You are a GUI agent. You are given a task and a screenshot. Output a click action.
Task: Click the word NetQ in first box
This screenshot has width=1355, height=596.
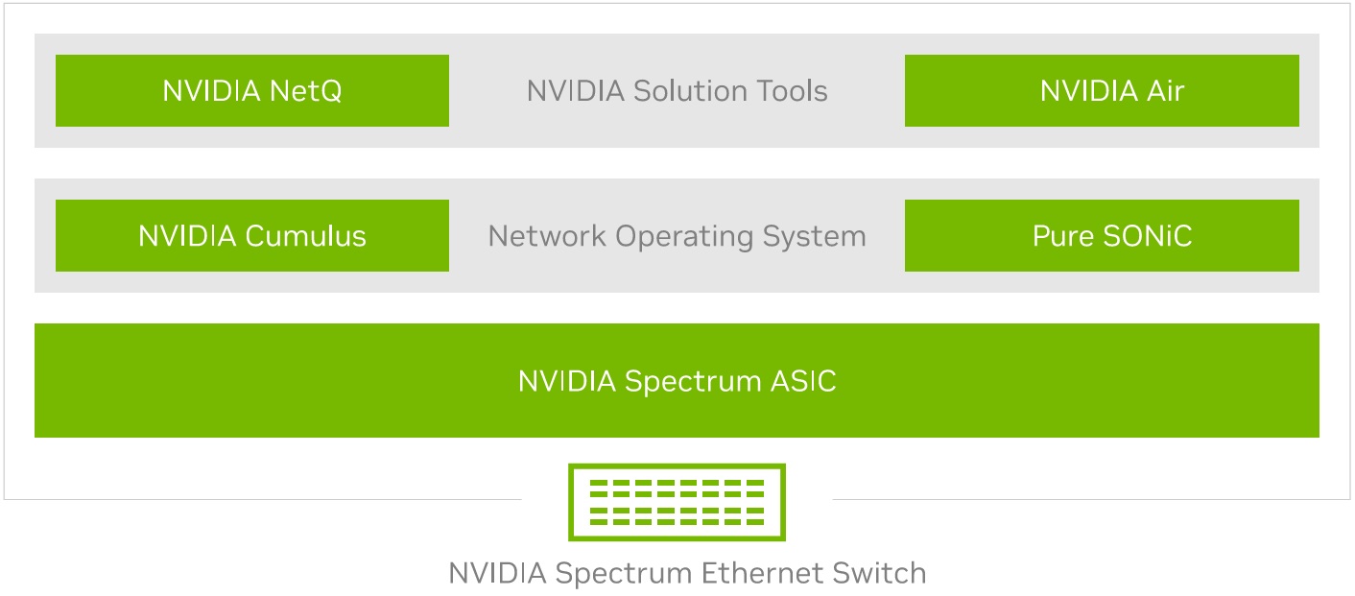click(x=305, y=91)
